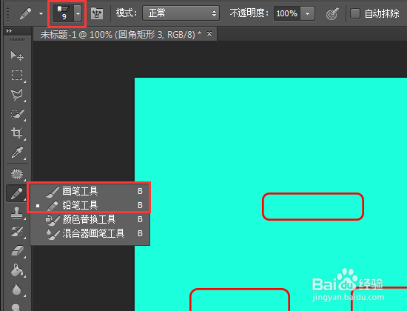
Task: Click the 不透明度 100% opacity field
Action: pos(287,13)
